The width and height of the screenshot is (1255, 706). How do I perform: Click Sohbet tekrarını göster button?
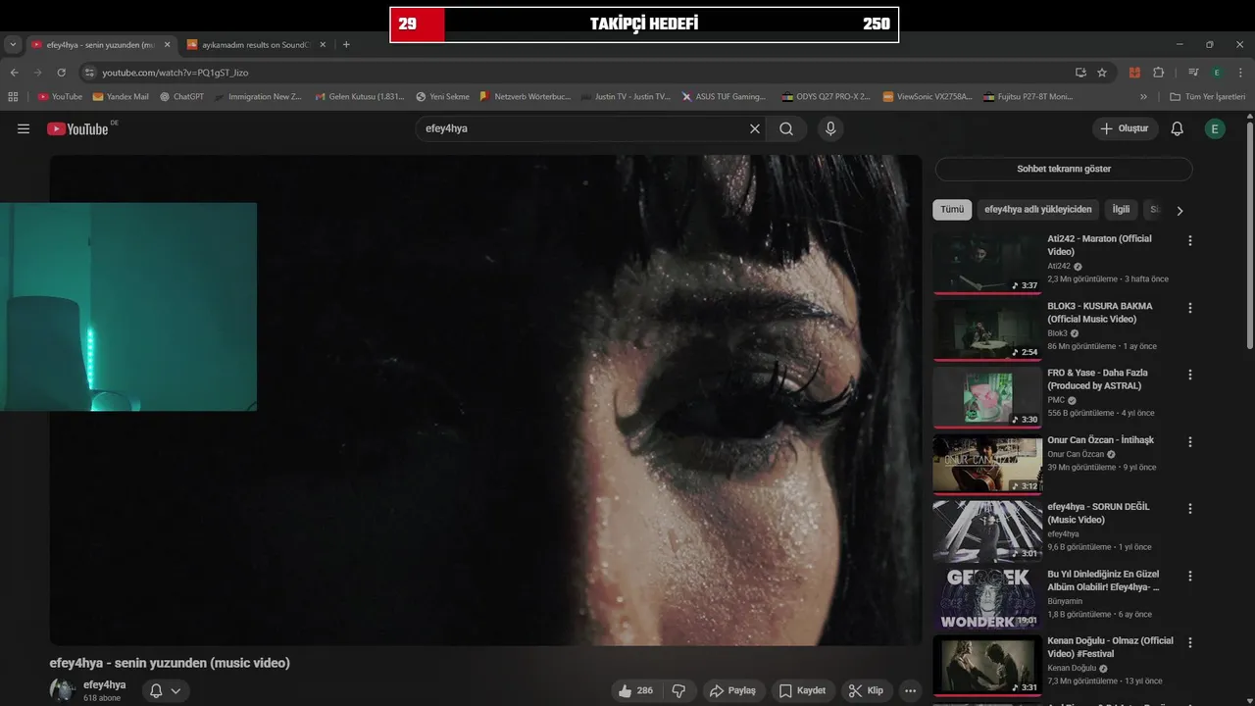[1064, 169]
